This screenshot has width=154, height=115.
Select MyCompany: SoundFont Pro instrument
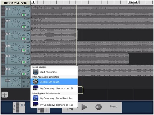(54, 98)
